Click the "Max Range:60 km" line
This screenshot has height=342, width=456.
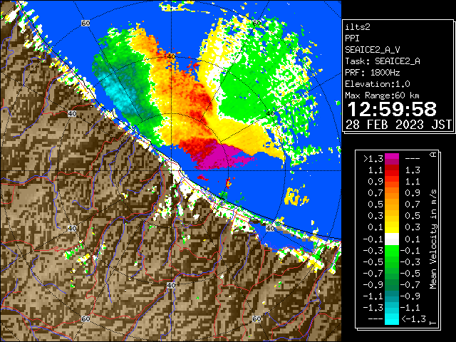click(382, 95)
